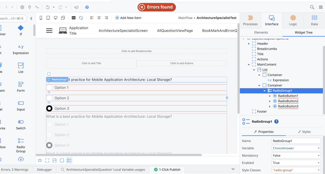Click the Name field containing RadioGroup1
325x174 pixels.
tap(296, 141)
